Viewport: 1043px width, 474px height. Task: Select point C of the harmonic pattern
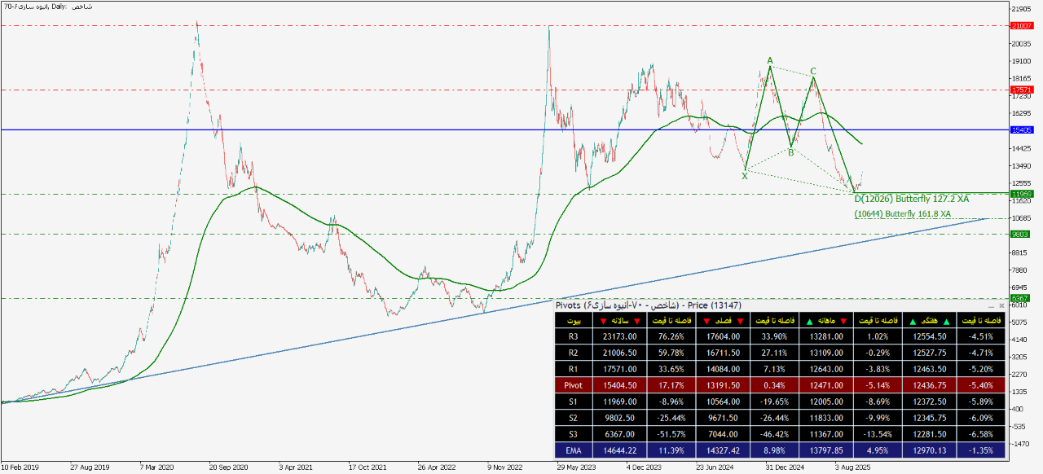click(x=813, y=72)
